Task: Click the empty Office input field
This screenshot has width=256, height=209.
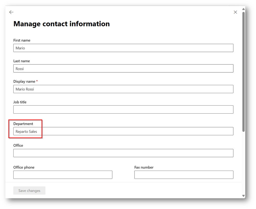Action: [x=123, y=153]
